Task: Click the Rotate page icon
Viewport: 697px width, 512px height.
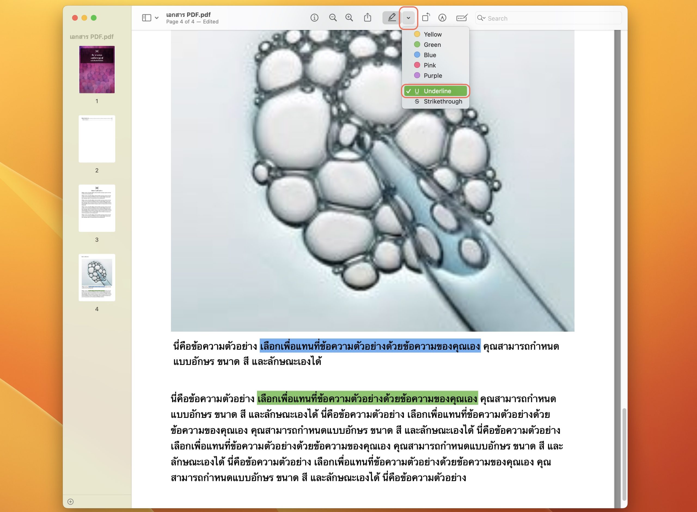Action: pos(426,17)
